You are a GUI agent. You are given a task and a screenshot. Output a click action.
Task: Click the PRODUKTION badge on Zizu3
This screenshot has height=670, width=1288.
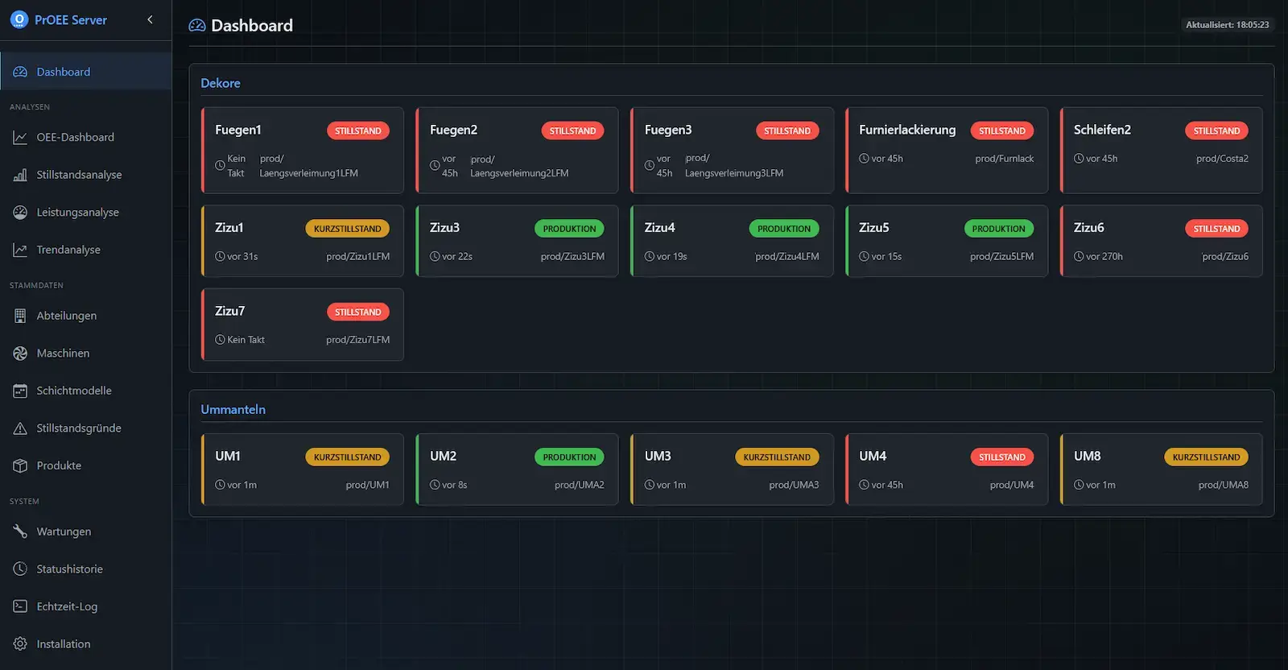[x=569, y=229]
